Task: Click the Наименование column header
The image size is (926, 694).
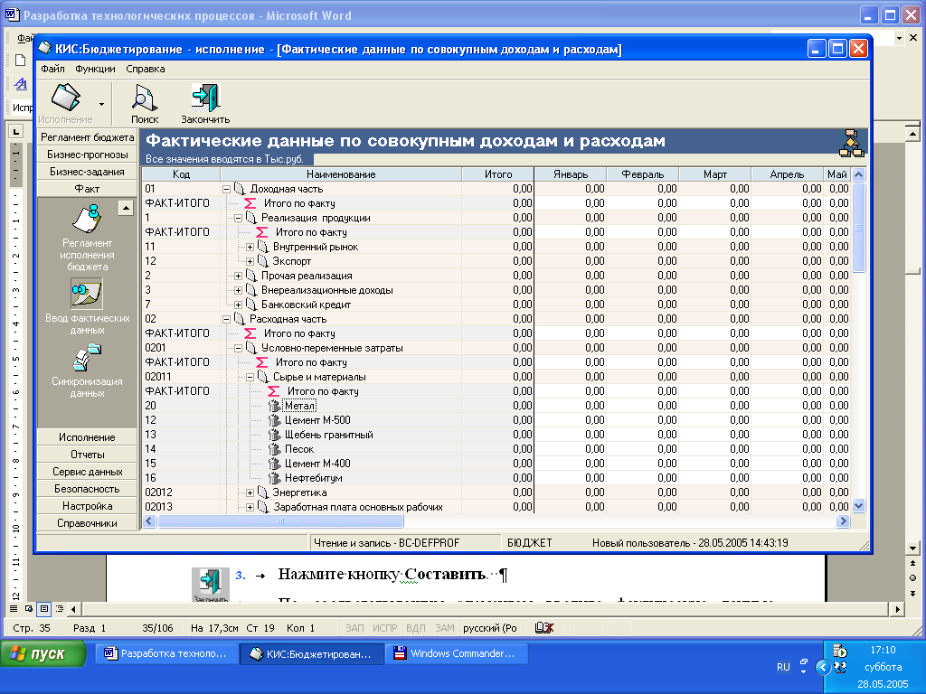Action: (x=341, y=174)
